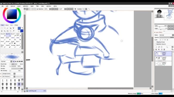Select the Marker tool
This screenshot has width=174, height=97.
tap(3, 39)
